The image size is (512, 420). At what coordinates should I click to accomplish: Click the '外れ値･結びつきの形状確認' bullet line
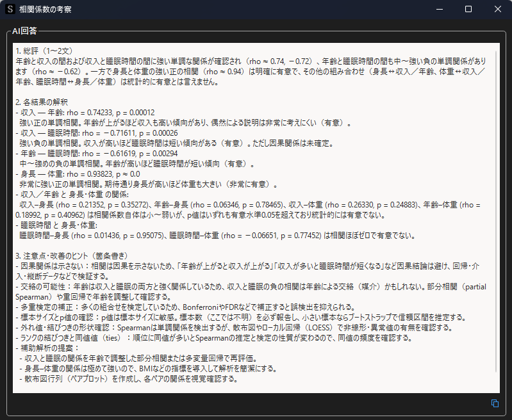(234, 327)
